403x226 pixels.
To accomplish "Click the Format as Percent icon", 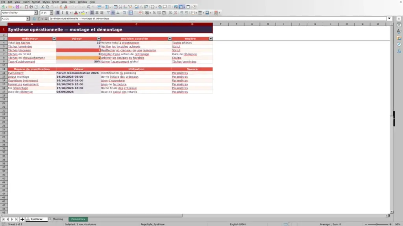I will click(x=154, y=13).
